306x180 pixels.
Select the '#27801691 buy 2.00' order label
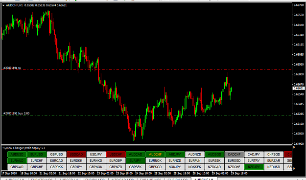pyautogui.click(x=16, y=113)
